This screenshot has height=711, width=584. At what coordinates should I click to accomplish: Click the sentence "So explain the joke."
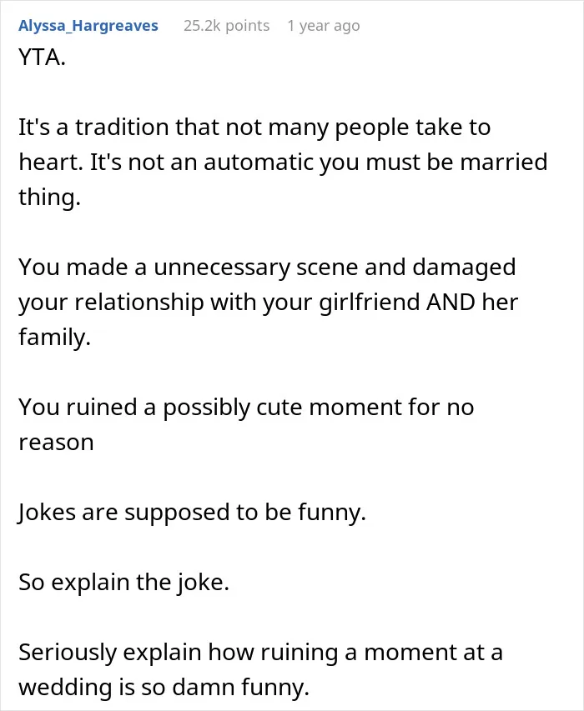point(123,583)
